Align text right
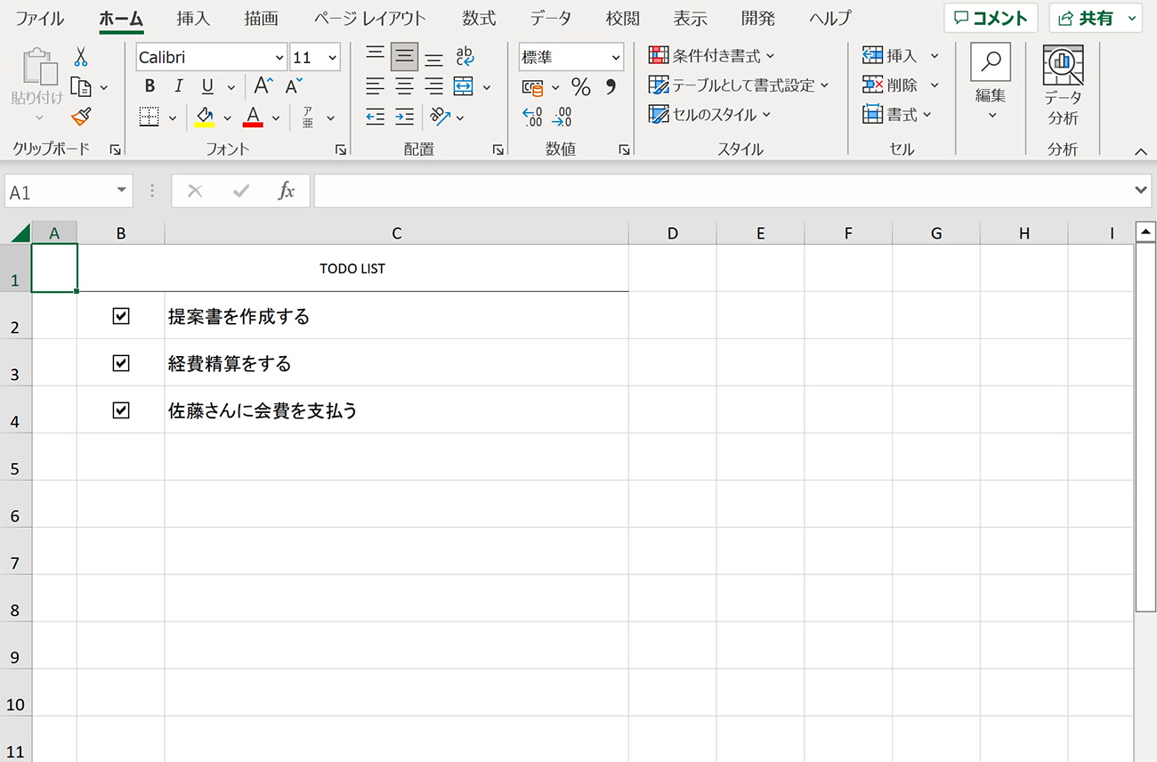The width and height of the screenshot is (1157, 762). tap(433, 86)
